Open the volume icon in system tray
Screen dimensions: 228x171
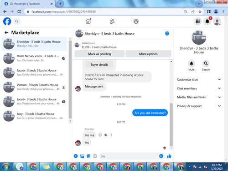[x=206, y=167]
